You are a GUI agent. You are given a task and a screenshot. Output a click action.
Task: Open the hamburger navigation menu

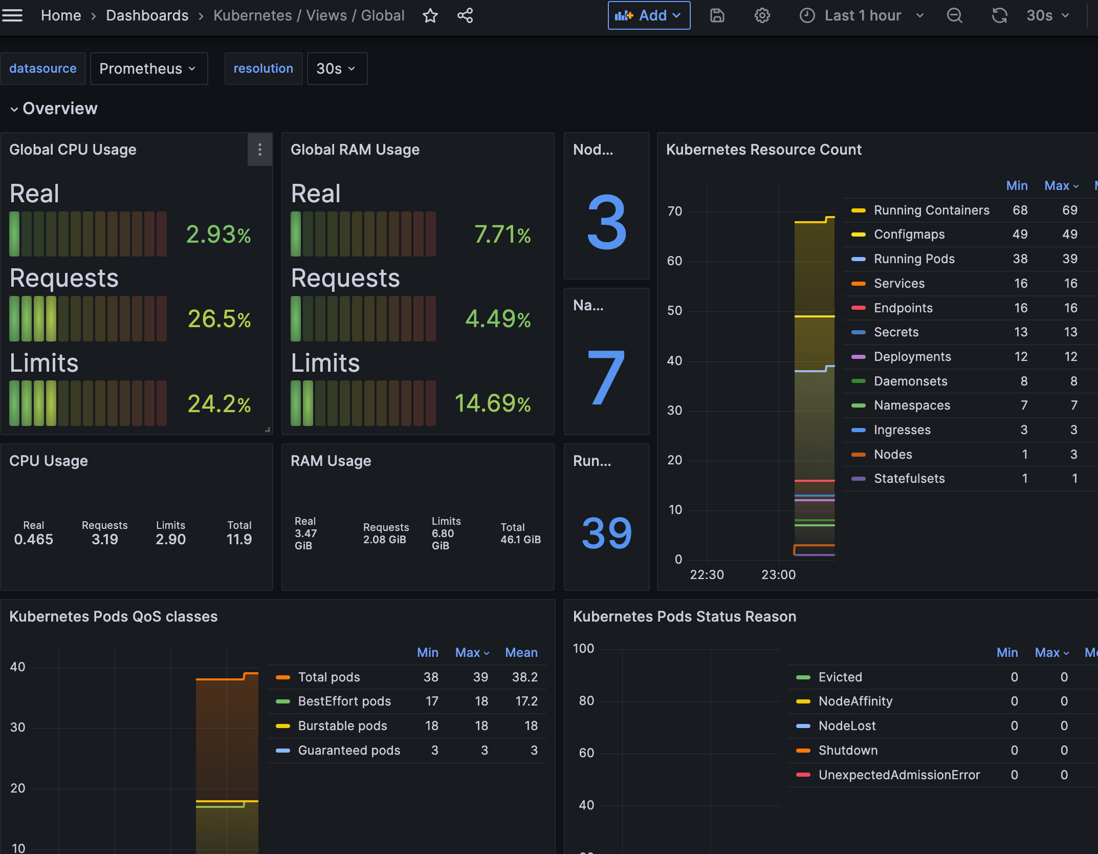[12, 15]
